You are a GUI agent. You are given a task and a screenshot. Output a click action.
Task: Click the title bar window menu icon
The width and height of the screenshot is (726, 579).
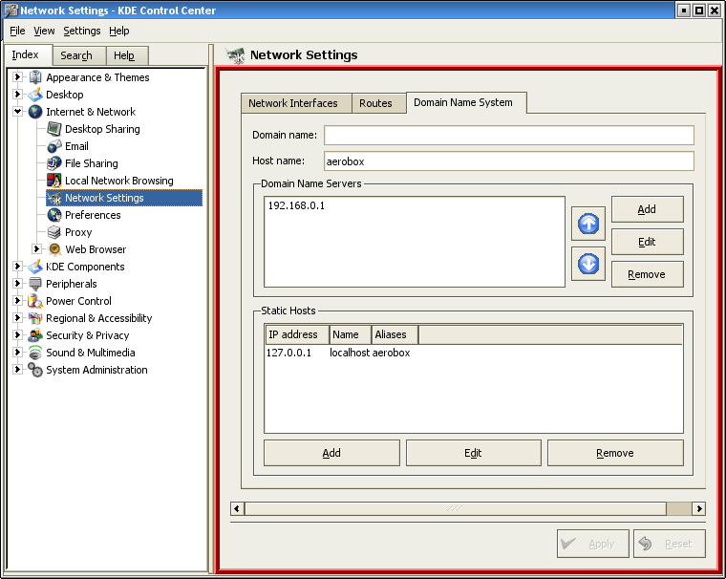(x=11, y=11)
